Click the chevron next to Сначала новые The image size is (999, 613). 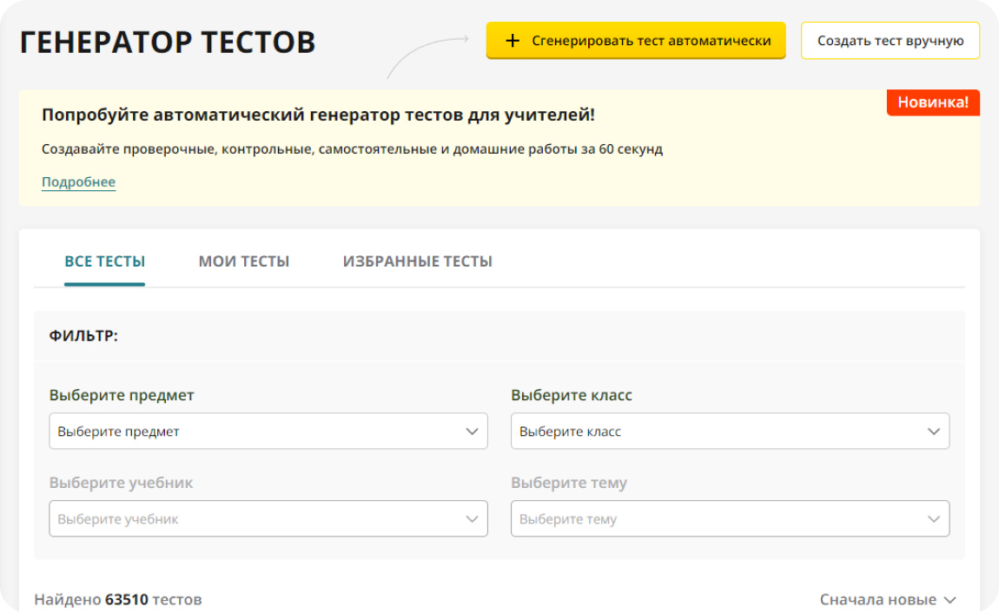[x=949, y=600]
